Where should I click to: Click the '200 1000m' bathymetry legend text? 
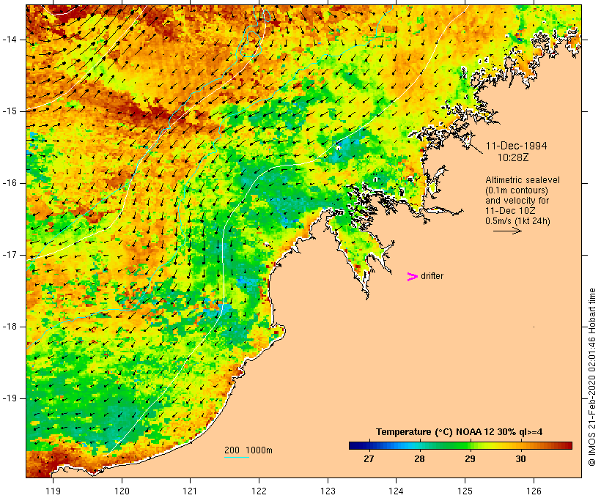tap(248, 450)
